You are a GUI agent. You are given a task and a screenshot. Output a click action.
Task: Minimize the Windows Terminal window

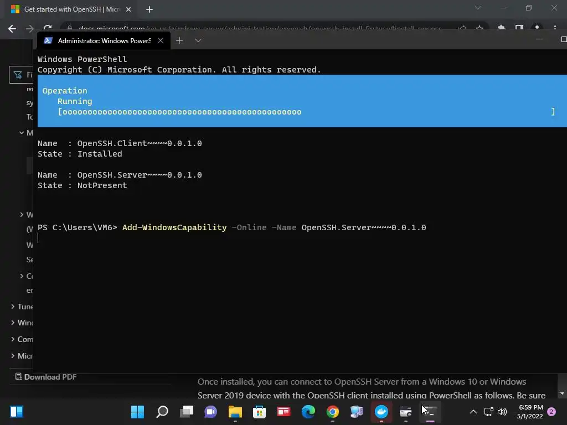tap(539, 39)
